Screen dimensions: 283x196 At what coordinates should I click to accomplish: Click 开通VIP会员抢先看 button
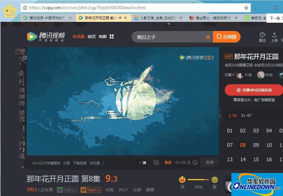click(x=254, y=90)
